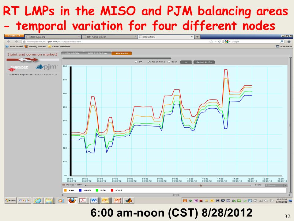Image resolution: width=294 pixels, height=221 pixels.
Task: Click the volume speaker tray icon
Action: [266, 201]
